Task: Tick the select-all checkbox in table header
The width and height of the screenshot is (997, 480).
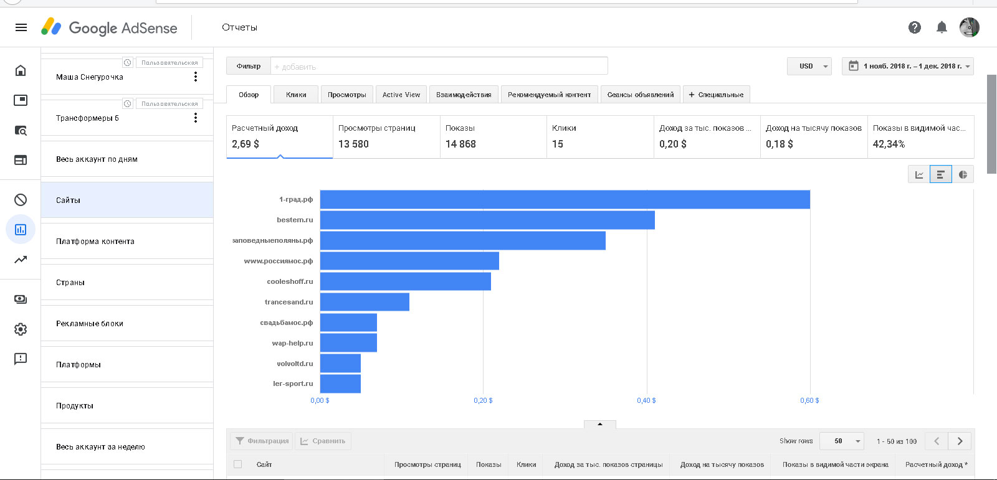Action: tap(237, 464)
